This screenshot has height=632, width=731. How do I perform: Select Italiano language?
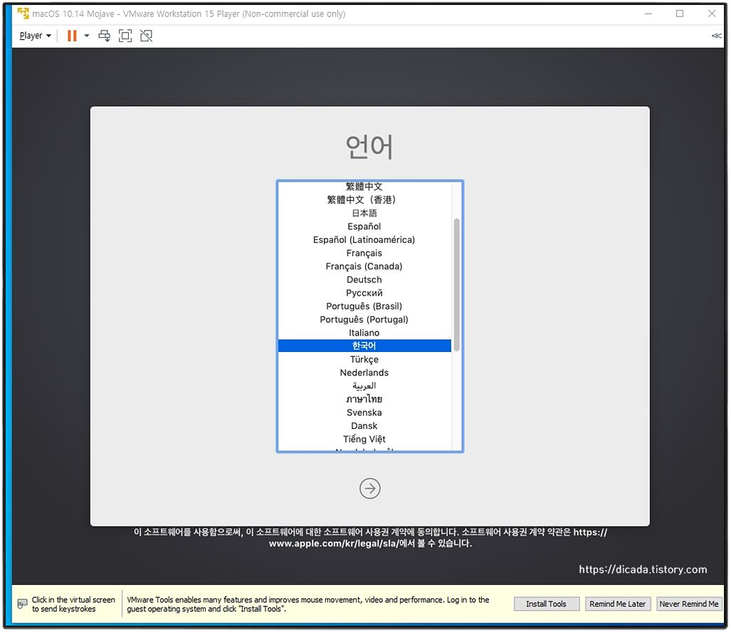(364, 333)
